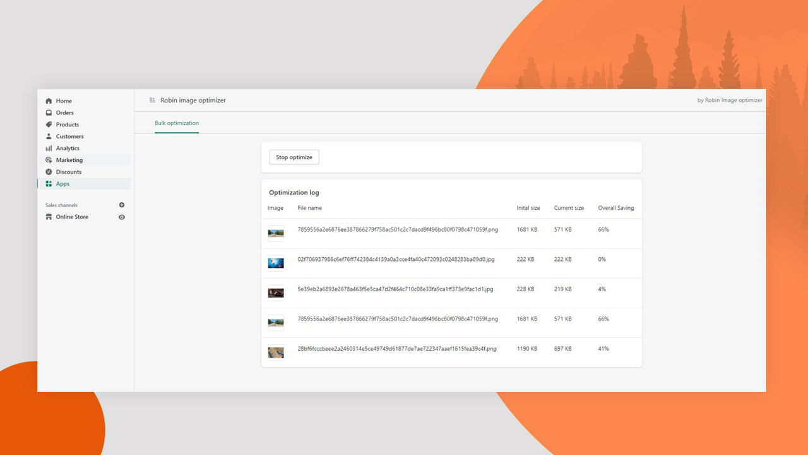Expand the Sales channels section
The width and height of the screenshot is (808, 455).
tap(61, 205)
